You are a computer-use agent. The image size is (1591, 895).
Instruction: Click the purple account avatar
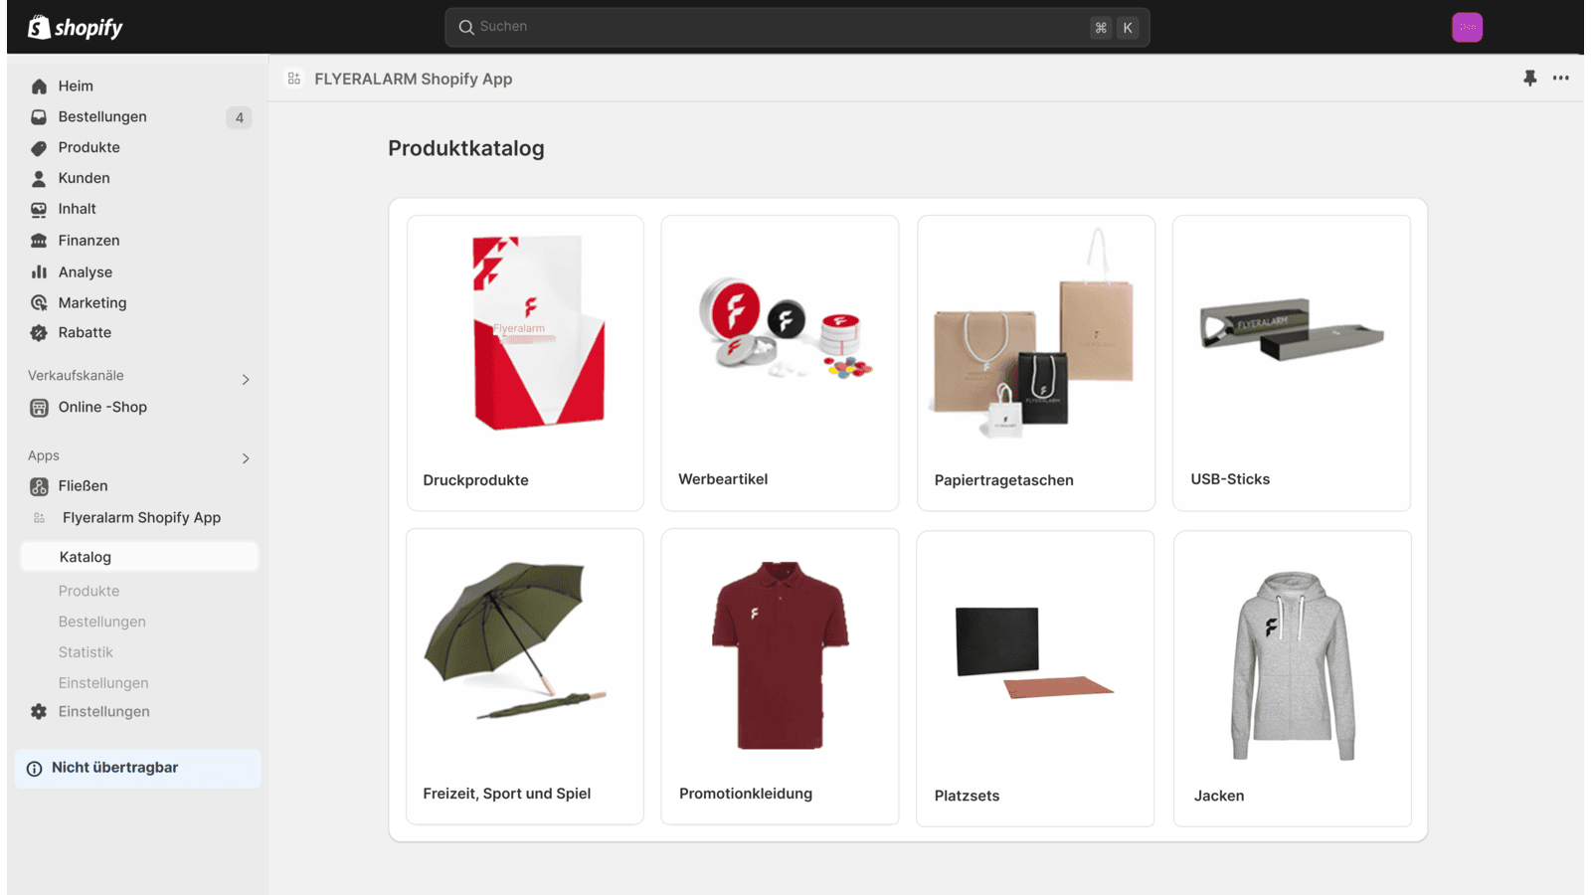pyautogui.click(x=1467, y=27)
